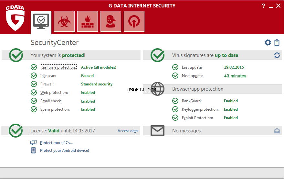Click the Protect more PCs link
Image resolution: width=284 pixels, height=179 pixels.
[56, 143]
